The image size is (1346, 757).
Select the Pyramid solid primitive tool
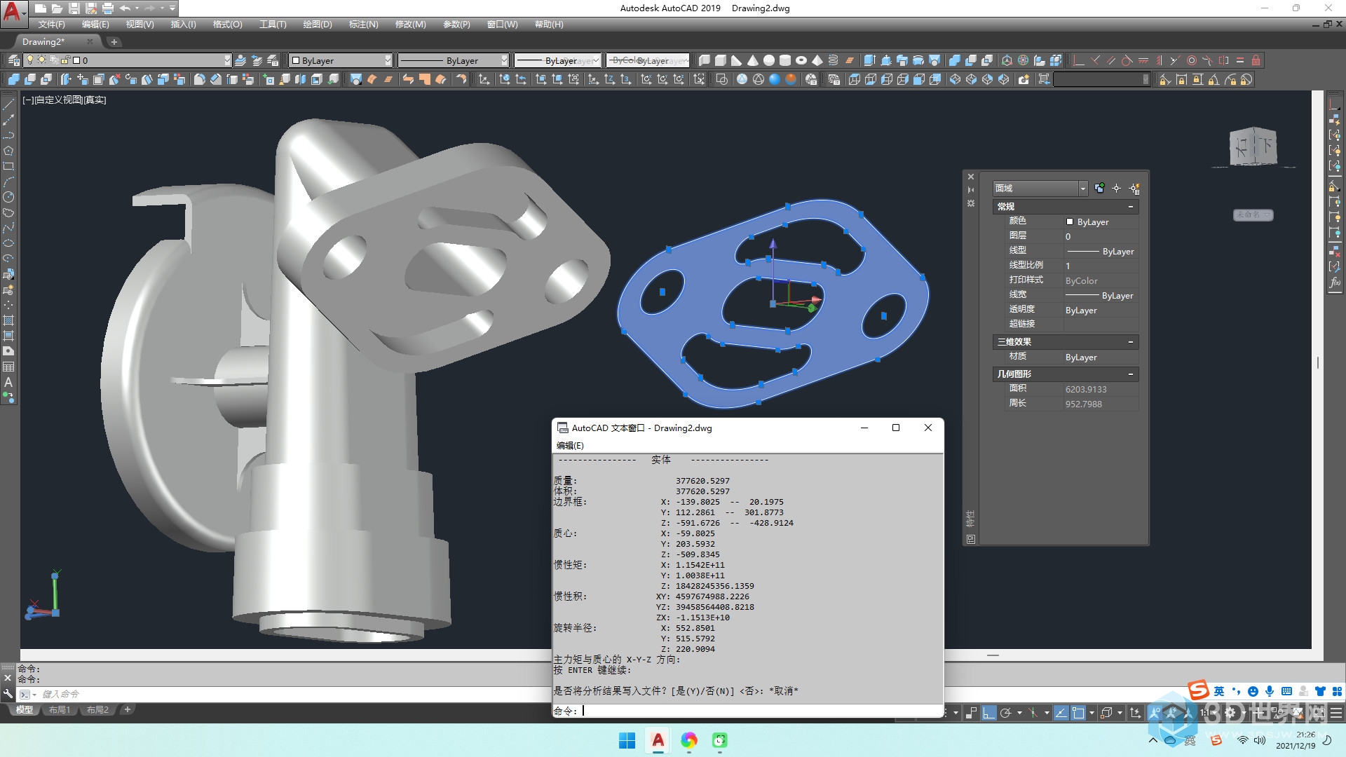click(817, 60)
